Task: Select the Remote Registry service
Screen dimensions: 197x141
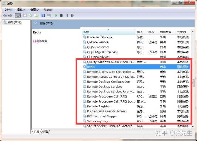Action: coord(136,106)
